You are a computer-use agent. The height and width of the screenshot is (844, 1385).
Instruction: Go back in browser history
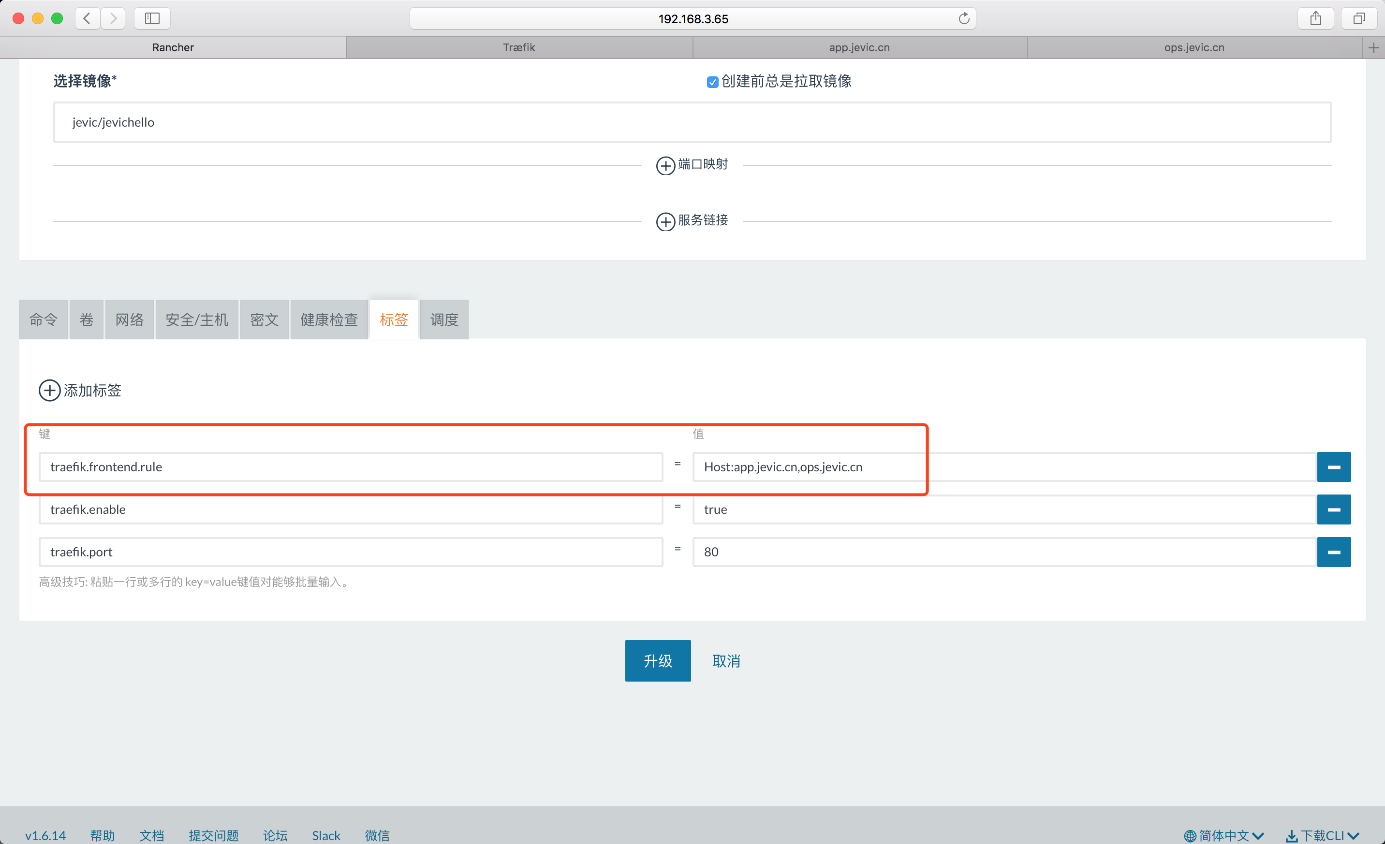tap(87, 18)
